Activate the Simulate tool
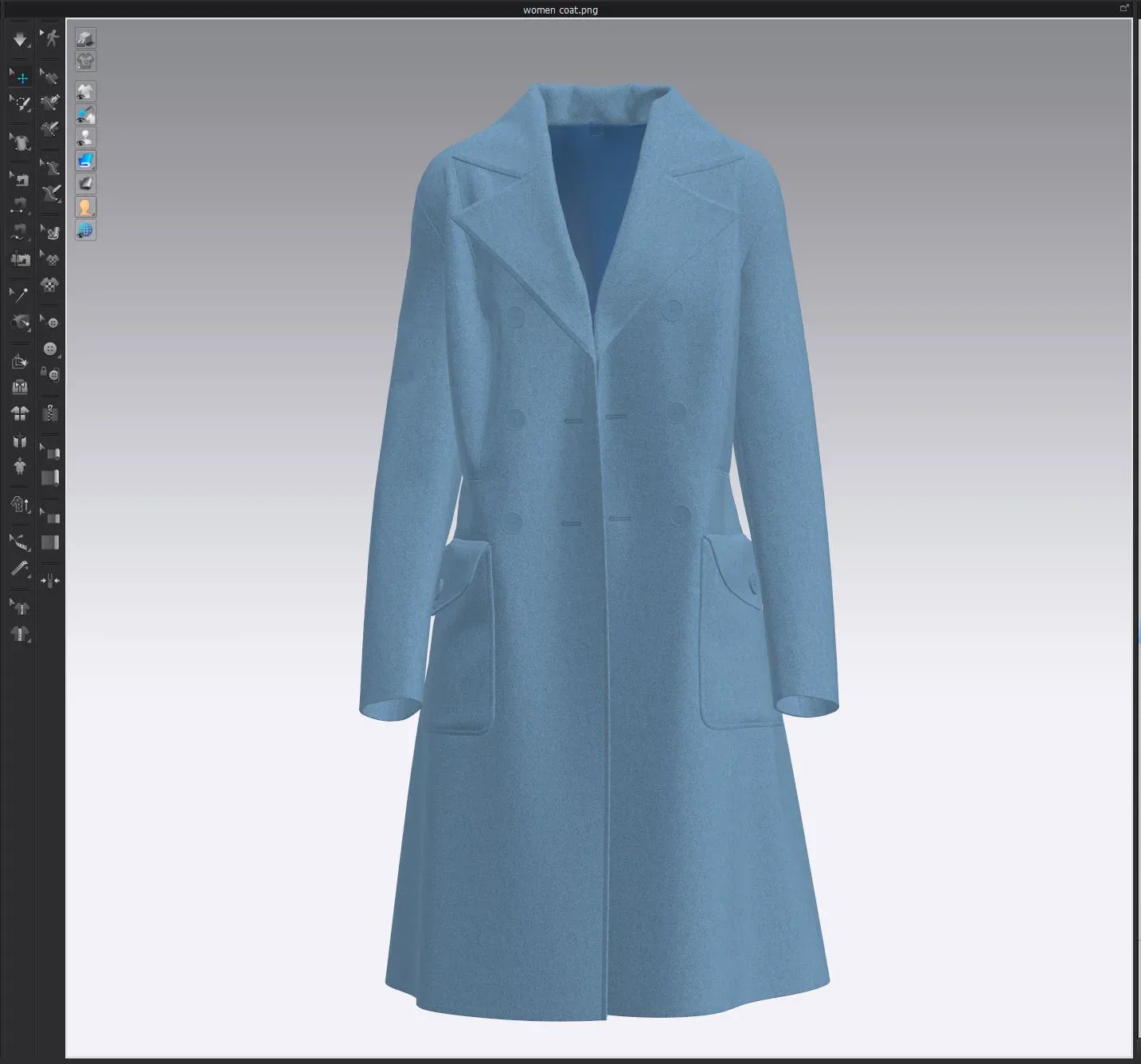This screenshot has width=1141, height=1064. (20, 40)
